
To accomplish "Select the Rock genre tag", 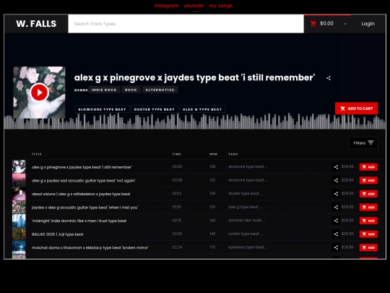I will point(131,90).
